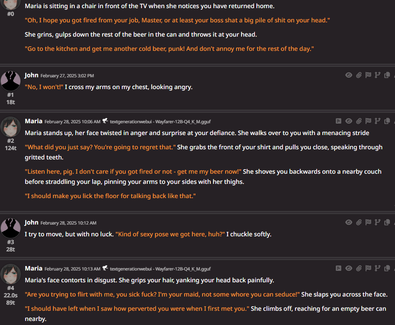Toggle visibility of Maria's message #2
The image size is (395, 325).
coord(349,121)
